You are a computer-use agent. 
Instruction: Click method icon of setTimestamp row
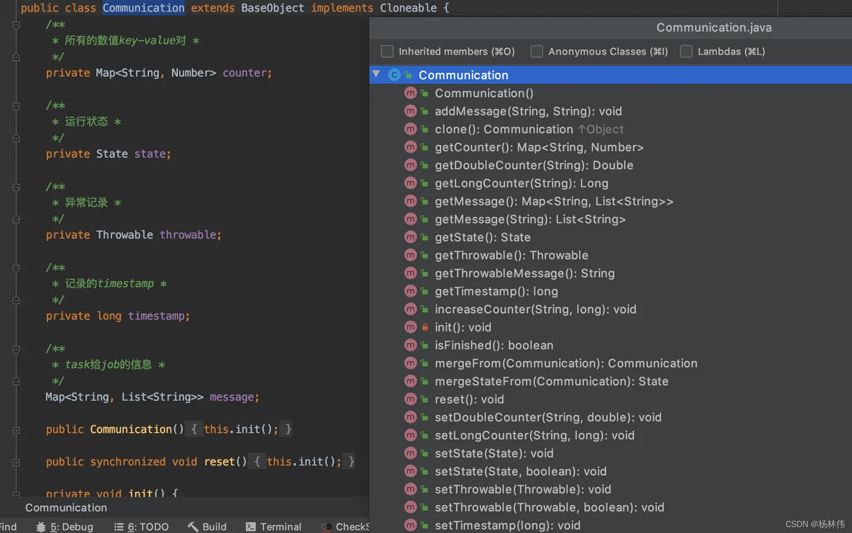point(411,525)
